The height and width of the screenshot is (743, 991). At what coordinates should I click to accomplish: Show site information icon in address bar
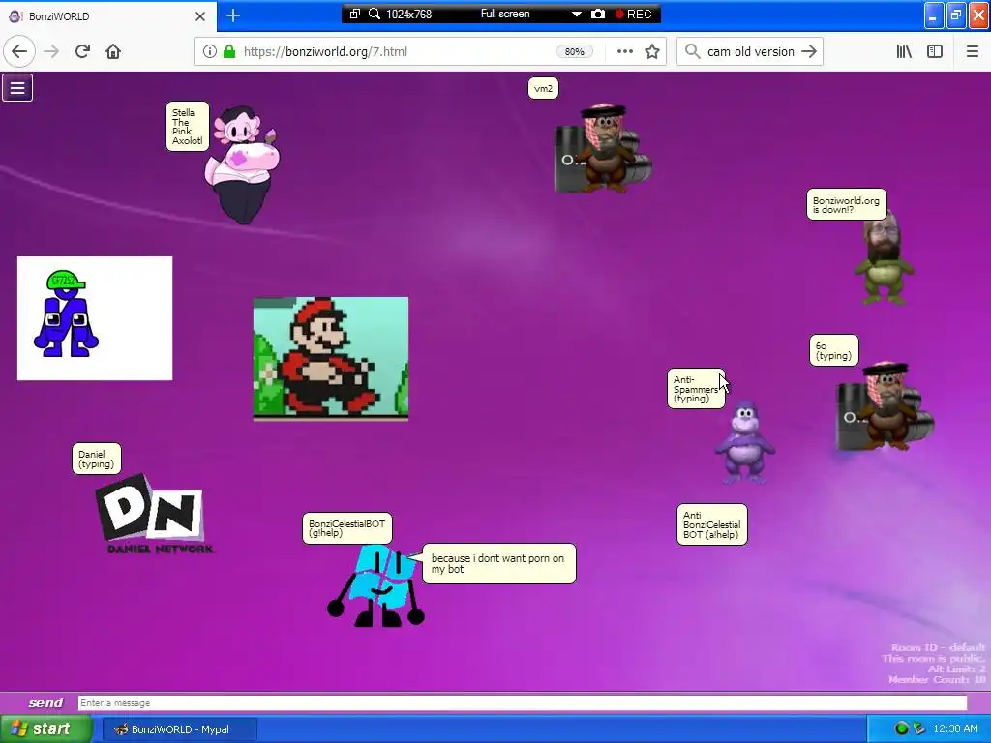point(209,52)
